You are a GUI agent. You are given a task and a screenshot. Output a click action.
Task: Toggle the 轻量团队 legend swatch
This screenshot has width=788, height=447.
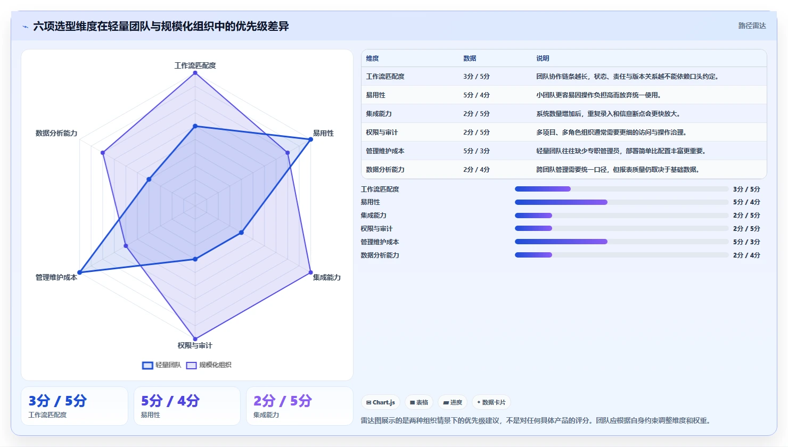click(x=147, y=365)
